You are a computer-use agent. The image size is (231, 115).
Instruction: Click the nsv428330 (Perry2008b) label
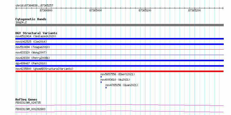(x=33, y=58)
